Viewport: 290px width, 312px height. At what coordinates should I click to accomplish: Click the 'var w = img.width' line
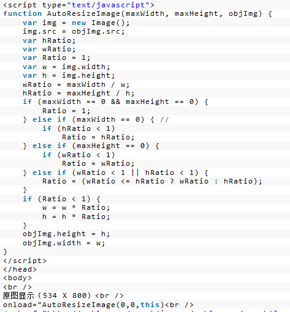66,67
